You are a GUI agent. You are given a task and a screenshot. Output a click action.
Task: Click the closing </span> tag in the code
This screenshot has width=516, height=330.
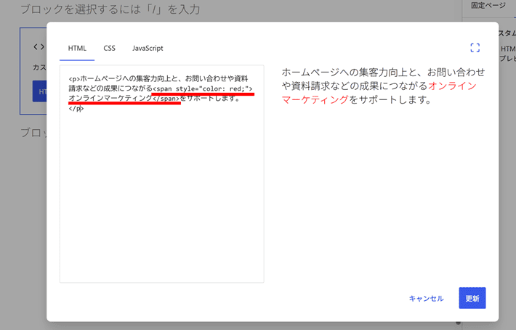pyautogui.click(x=166, y=98)
